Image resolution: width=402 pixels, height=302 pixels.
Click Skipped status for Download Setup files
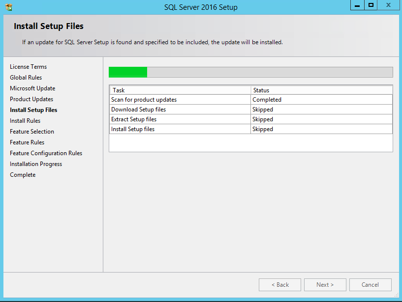[321, 110]
